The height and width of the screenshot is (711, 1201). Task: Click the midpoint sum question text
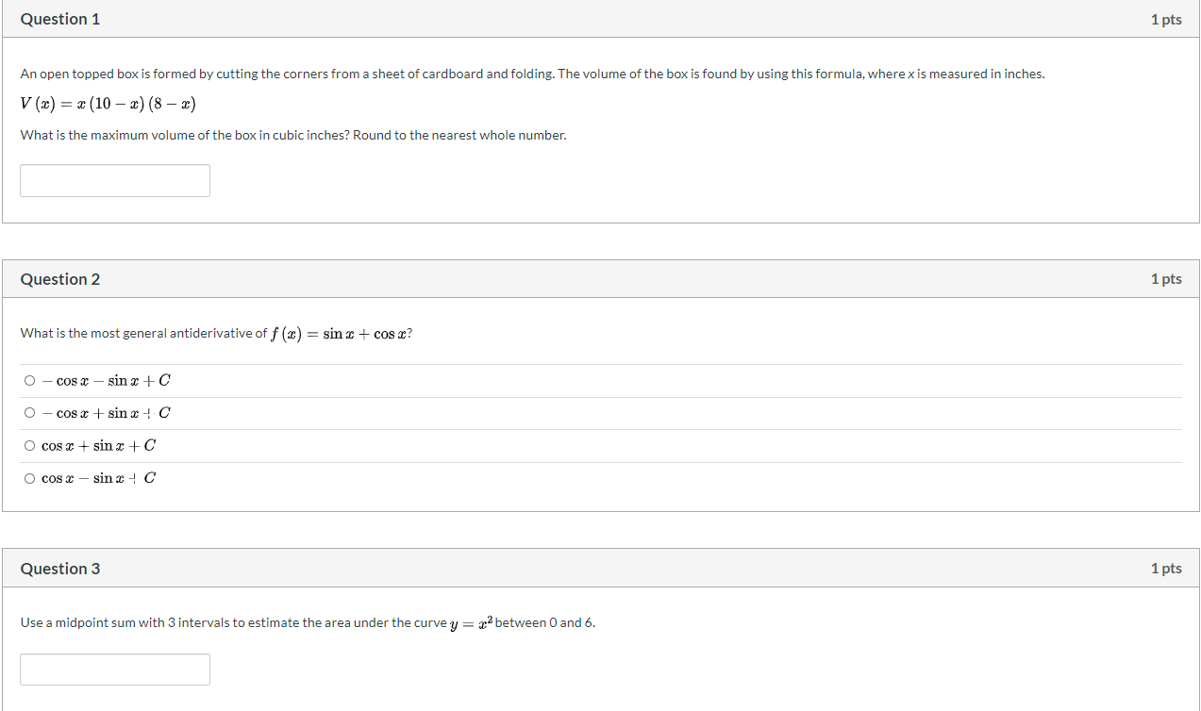[x=308, y=622]
